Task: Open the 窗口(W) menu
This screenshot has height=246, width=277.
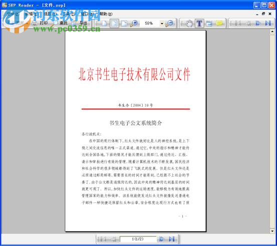Action: coord(88,14)
